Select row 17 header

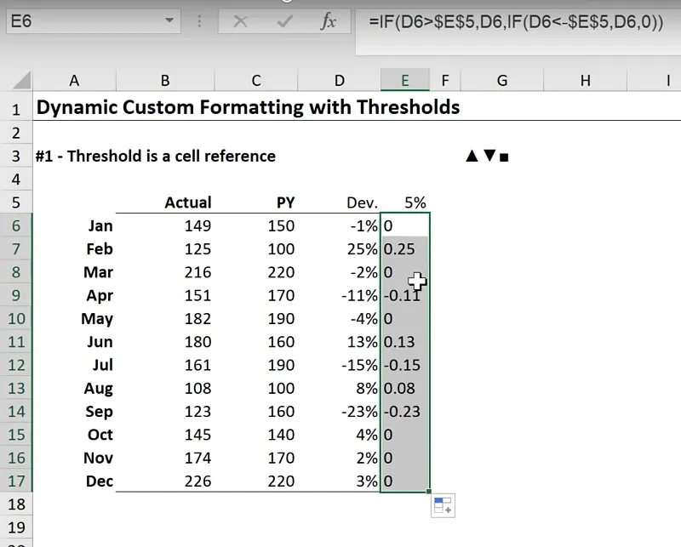tap(15, 481)
